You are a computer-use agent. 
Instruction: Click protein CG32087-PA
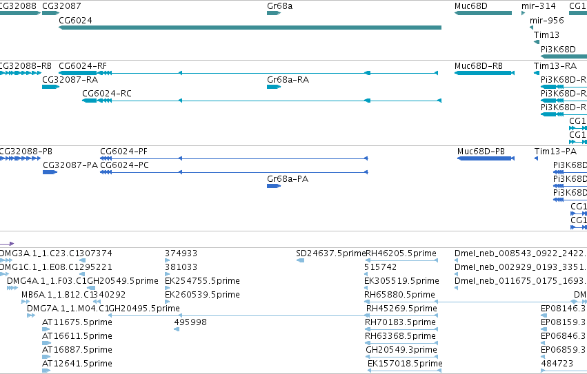(50, 172)
